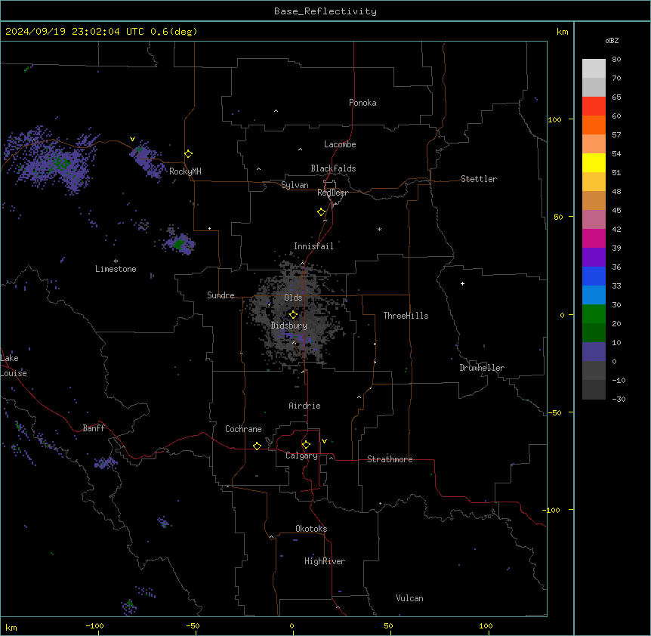Pick the light gray 80-70 dBZ swatch

[x=594, y=69]
